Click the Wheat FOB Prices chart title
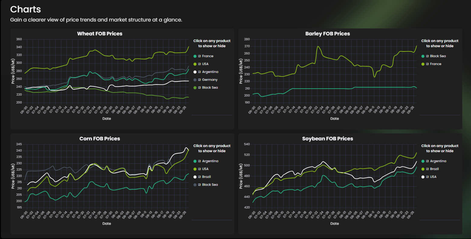The width and height of the screenshot is (471, 239). (100, 34)
